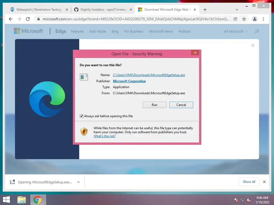Click the search magnifier on Microsoft page
274x205 pixels.
coord(257,31)
